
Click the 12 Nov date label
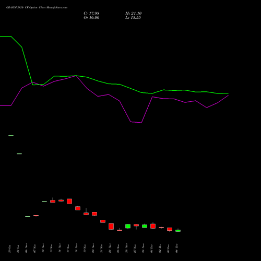51,248
